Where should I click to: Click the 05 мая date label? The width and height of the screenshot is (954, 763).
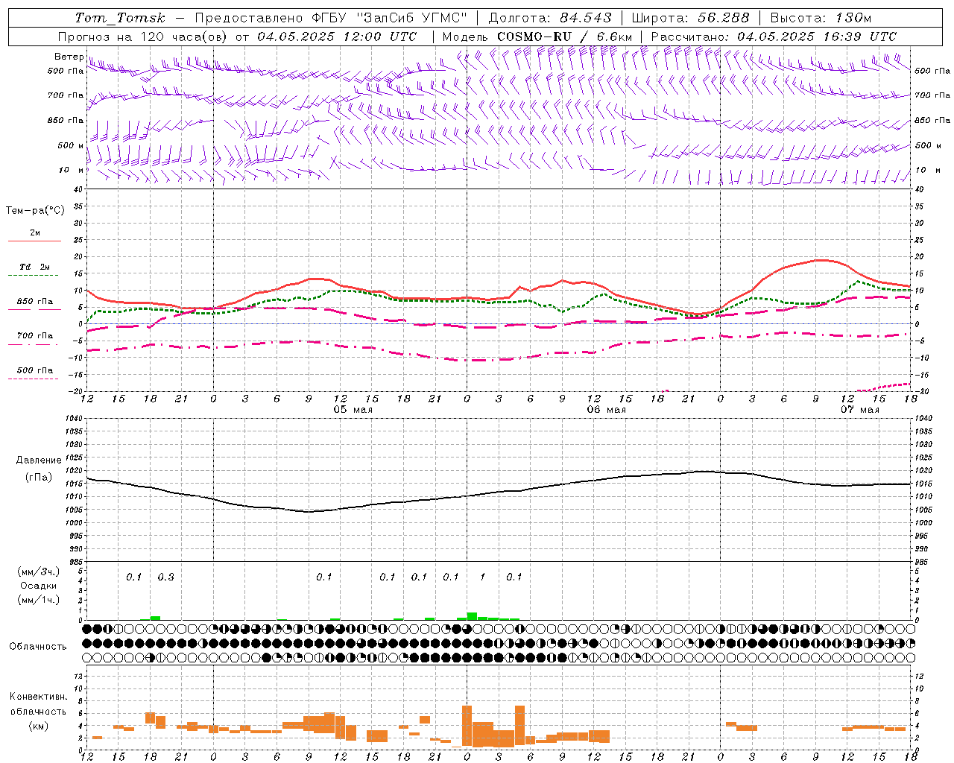(353, 410)
